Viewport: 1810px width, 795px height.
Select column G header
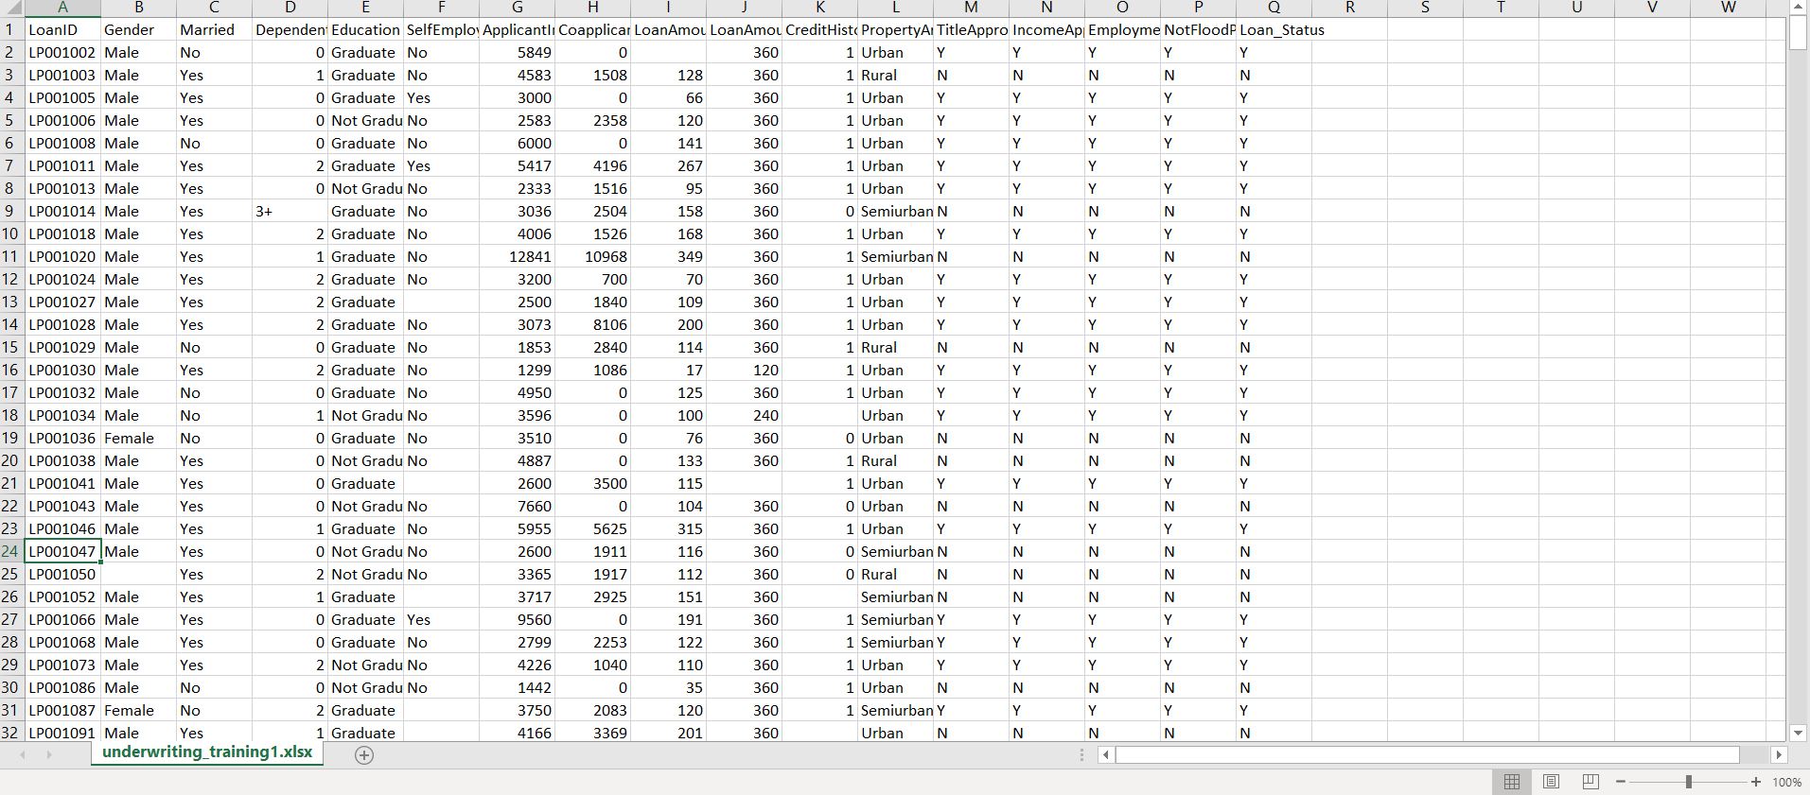[517, 8]
